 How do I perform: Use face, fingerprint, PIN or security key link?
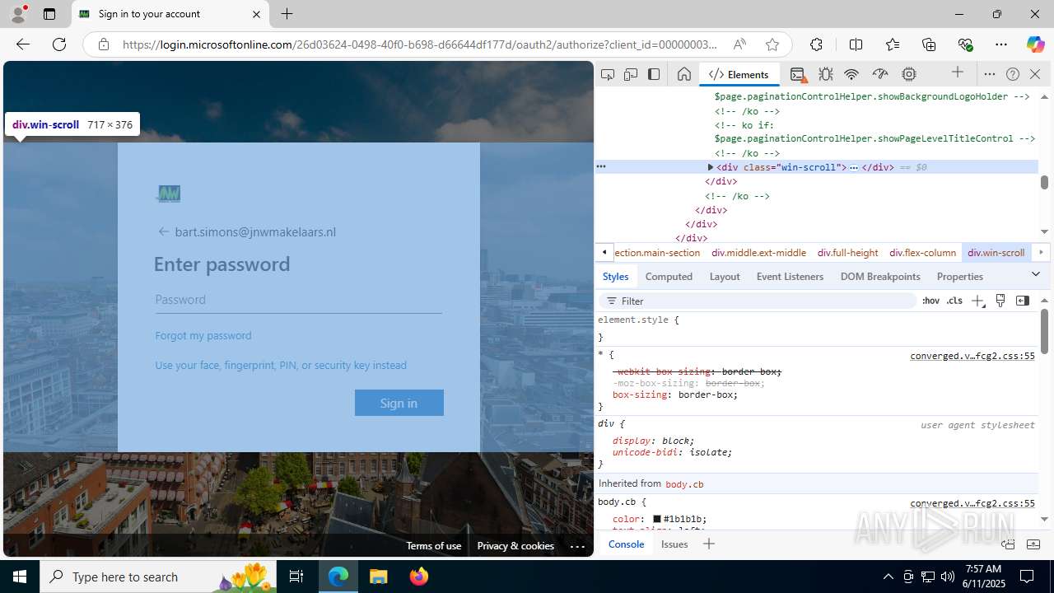click(281, 365)
